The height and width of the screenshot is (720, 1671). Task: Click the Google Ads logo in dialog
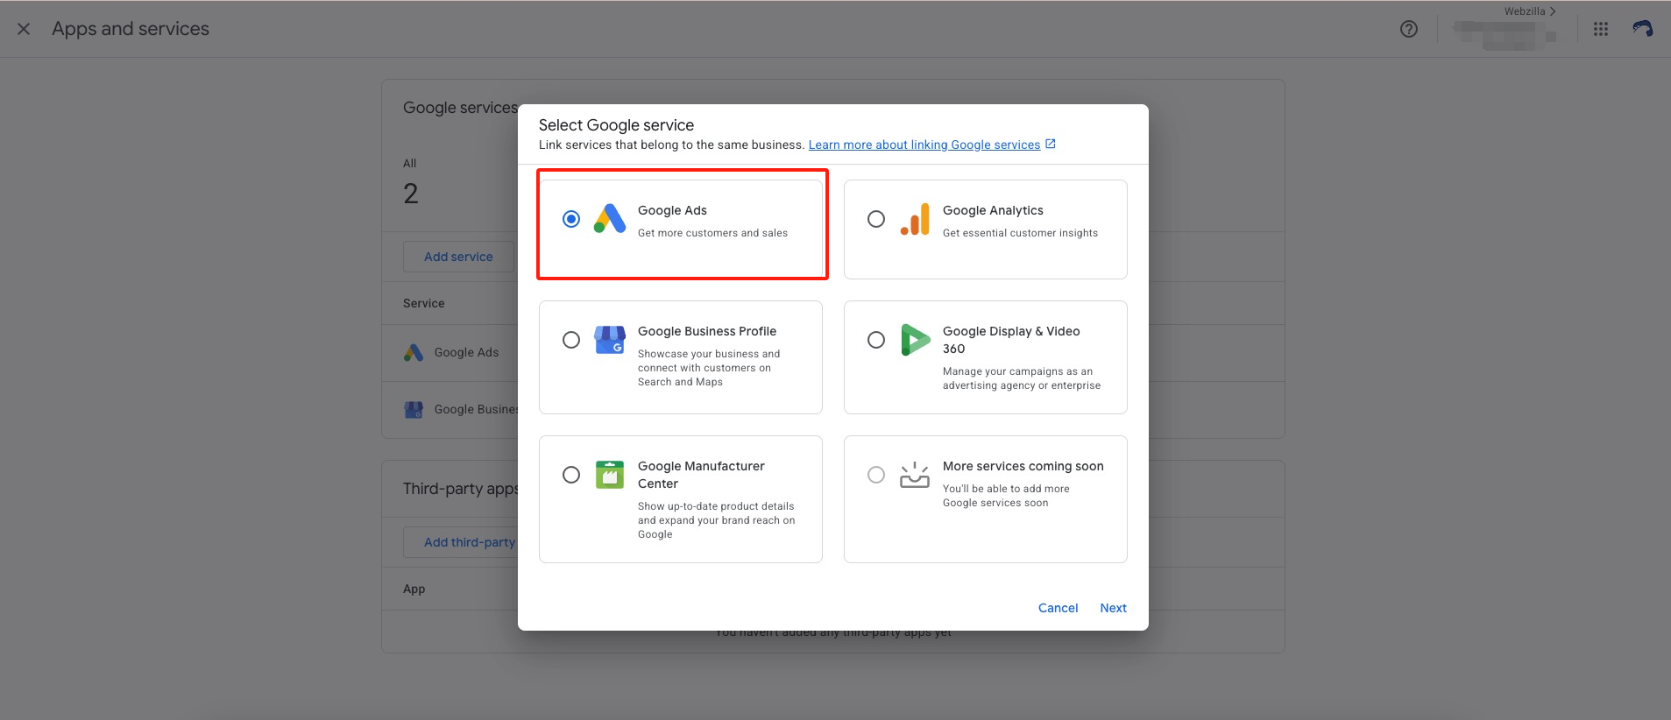(610, 219)
